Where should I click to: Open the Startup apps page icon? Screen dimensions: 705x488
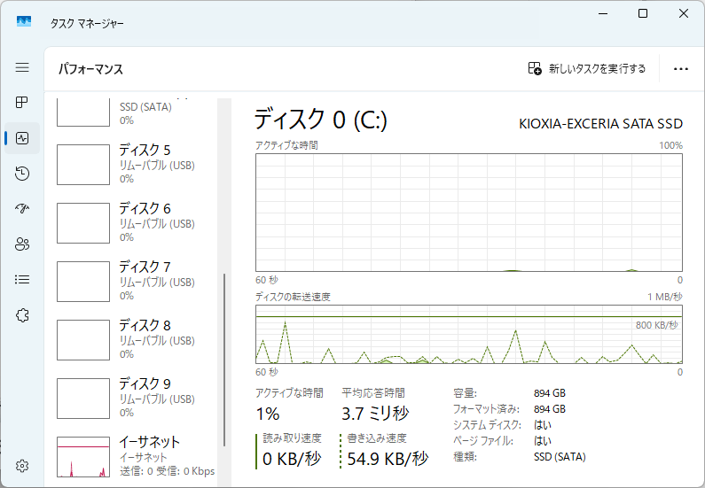[22, 209]
